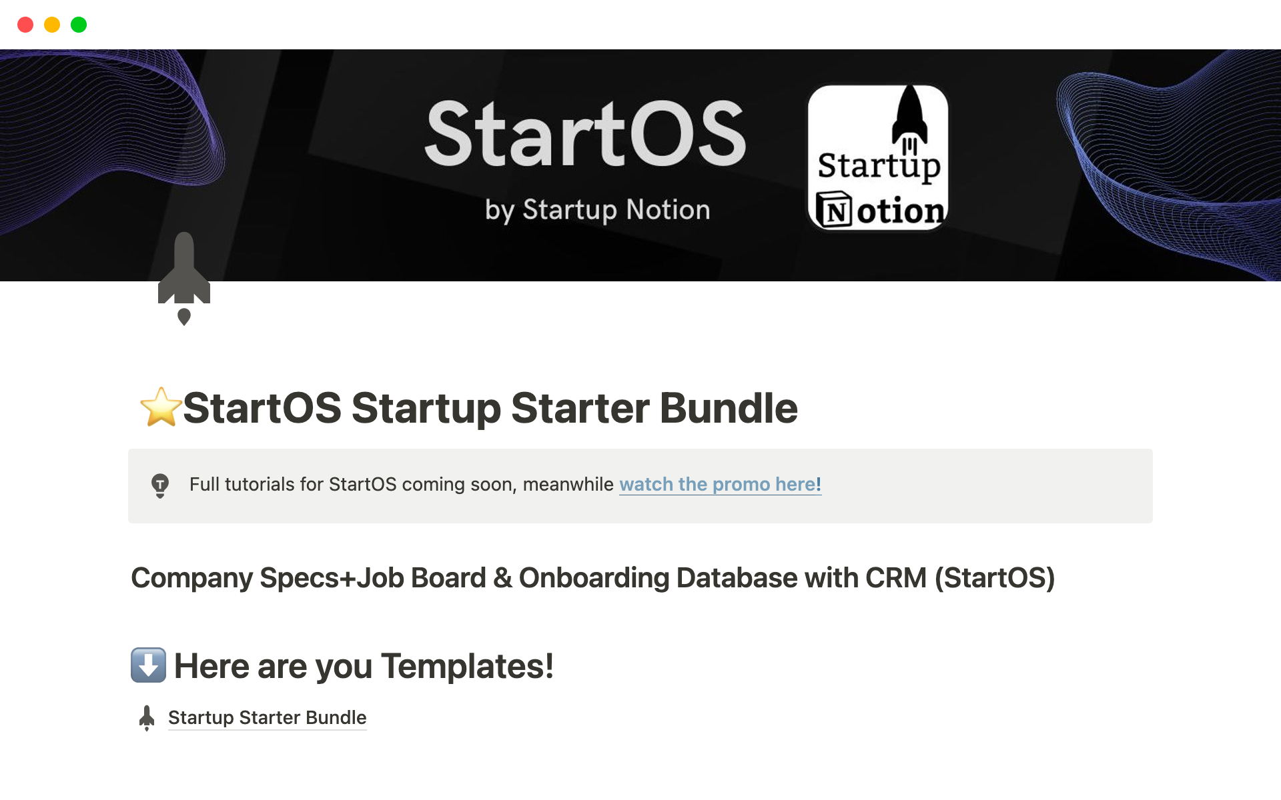Click the Company Specs+Job Board heading
This screenshot has height=800, width=1281.
592,578
